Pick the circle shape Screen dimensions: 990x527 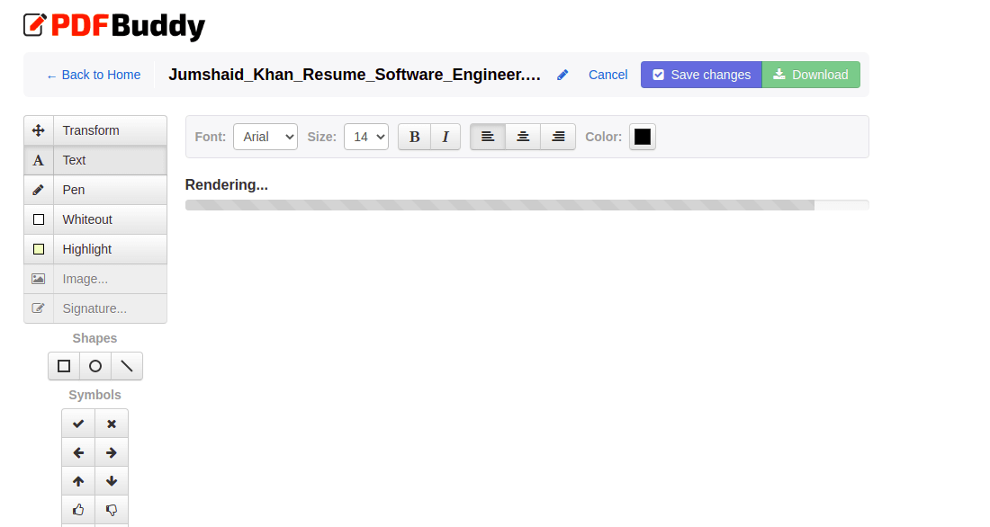(x=95, y=366)
